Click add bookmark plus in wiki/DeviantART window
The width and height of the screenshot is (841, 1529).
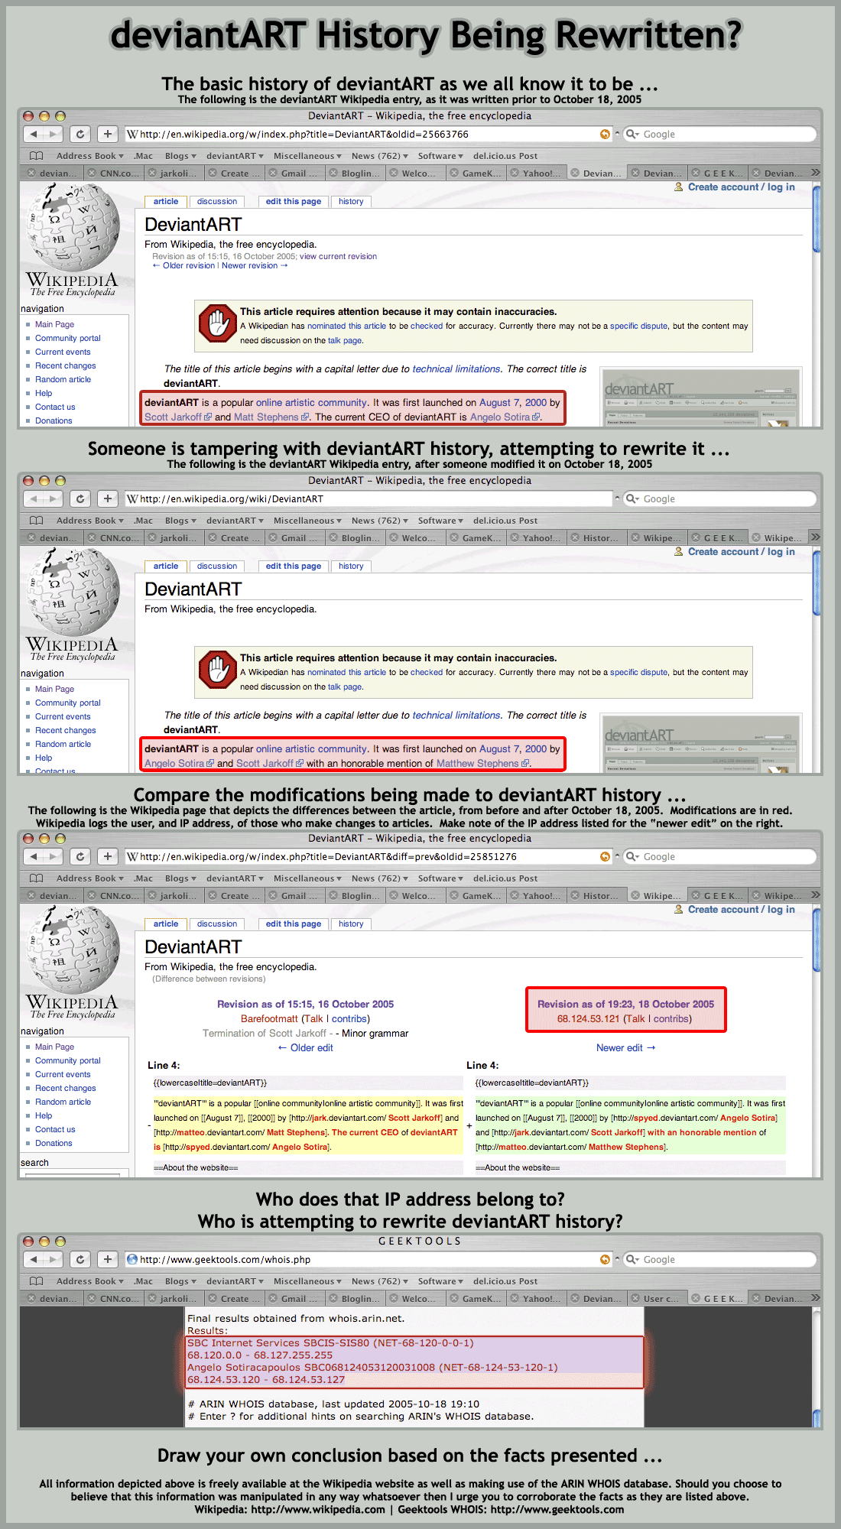pyautogui.click(x=108, y=498)
